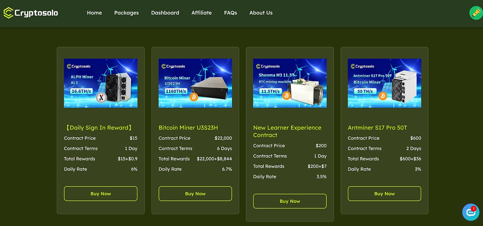Click the $200+$7 total rewards value
Screen dimensions: 483x226
317,166
